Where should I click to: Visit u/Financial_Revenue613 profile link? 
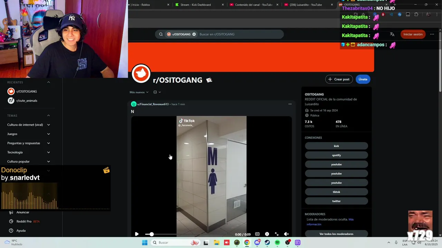click(x=153, y=104)
